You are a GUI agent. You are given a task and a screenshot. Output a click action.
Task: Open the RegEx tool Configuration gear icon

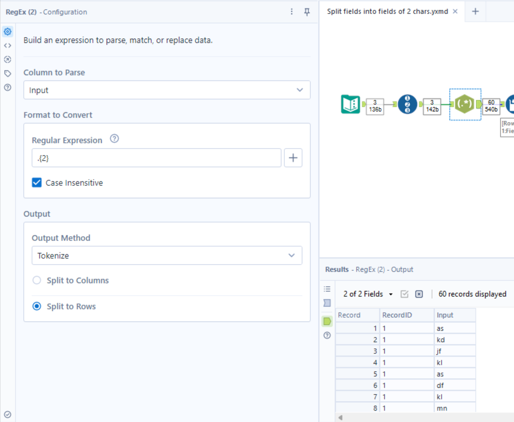click(x=8, y=32)
